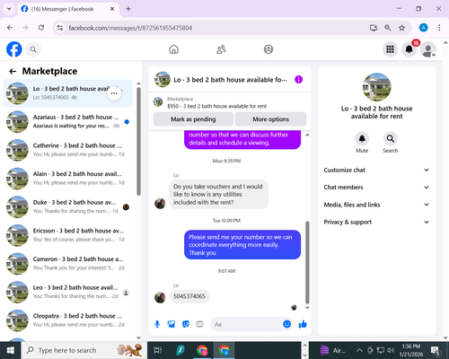Open the taskbar clock 1:36 PM

pos(411,350)
